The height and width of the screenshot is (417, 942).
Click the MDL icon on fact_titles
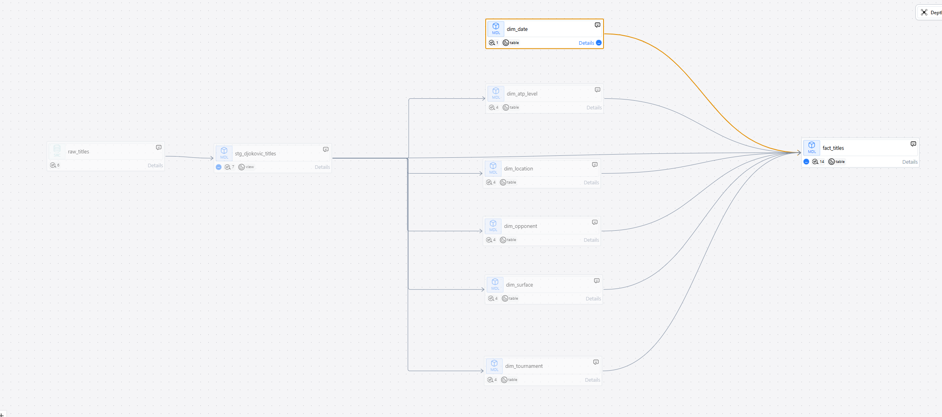click(812, 148)
